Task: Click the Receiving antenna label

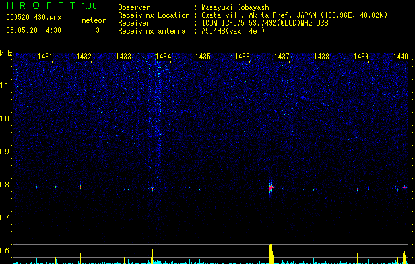Action: click(x=152, y=31)
